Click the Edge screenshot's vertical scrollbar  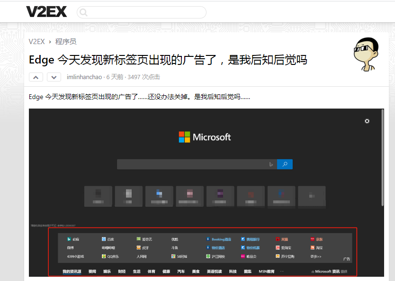click(x=382, y=158)
